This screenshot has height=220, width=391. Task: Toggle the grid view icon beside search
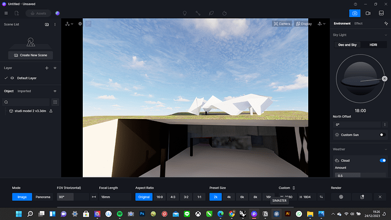pyautogui.click(x=55, y=102)
